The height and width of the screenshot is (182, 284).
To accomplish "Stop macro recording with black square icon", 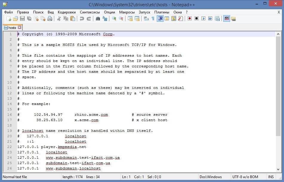I will coord(196,18).
